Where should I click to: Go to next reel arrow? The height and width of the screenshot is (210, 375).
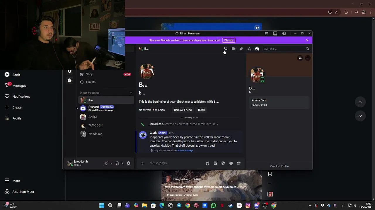tap(360, 116)
